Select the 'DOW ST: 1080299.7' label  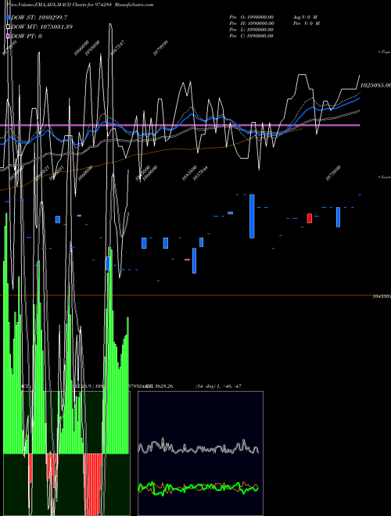(x=39, y=17)
